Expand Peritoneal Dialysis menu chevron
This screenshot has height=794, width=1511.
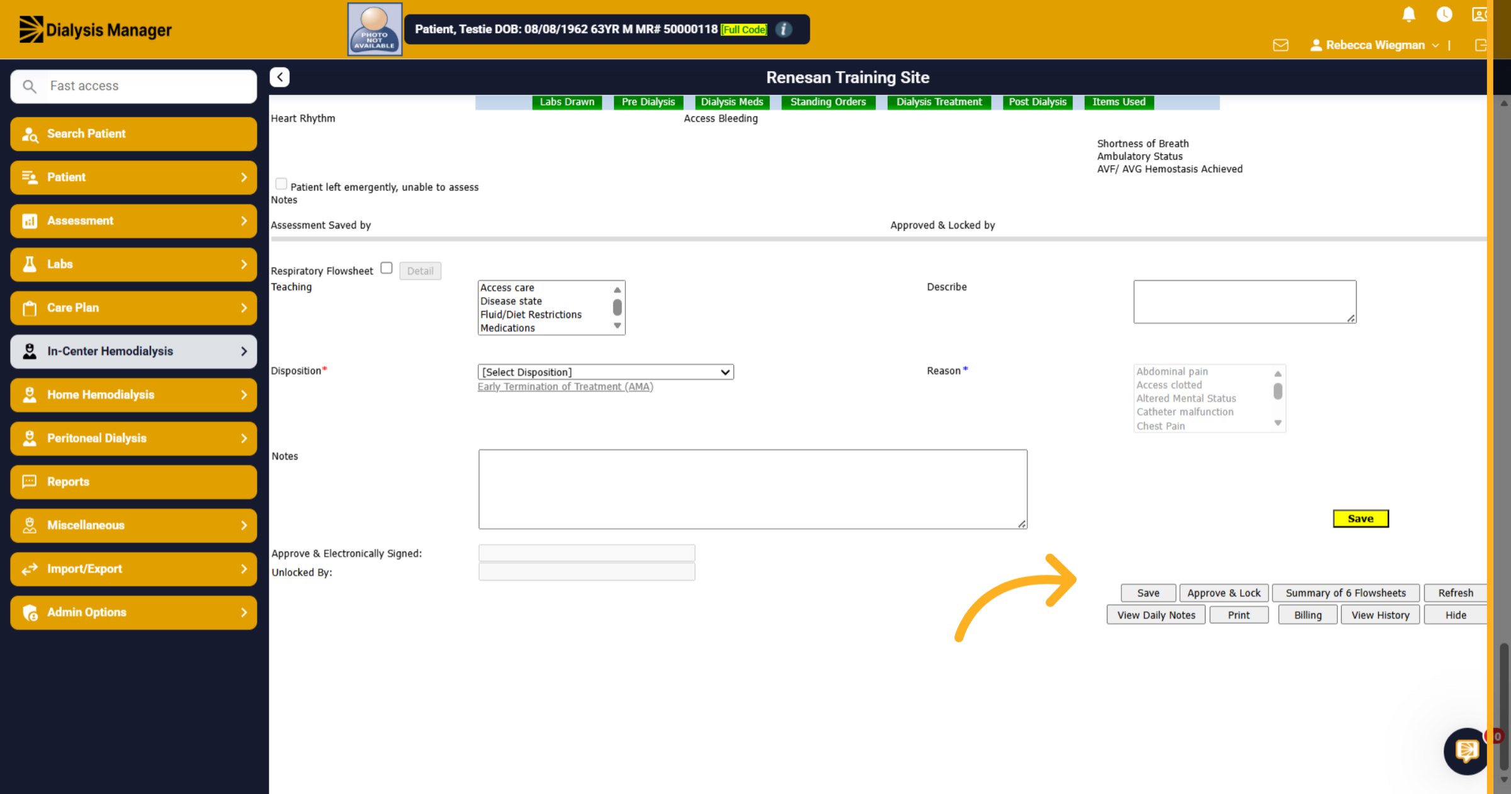(244, 439)
